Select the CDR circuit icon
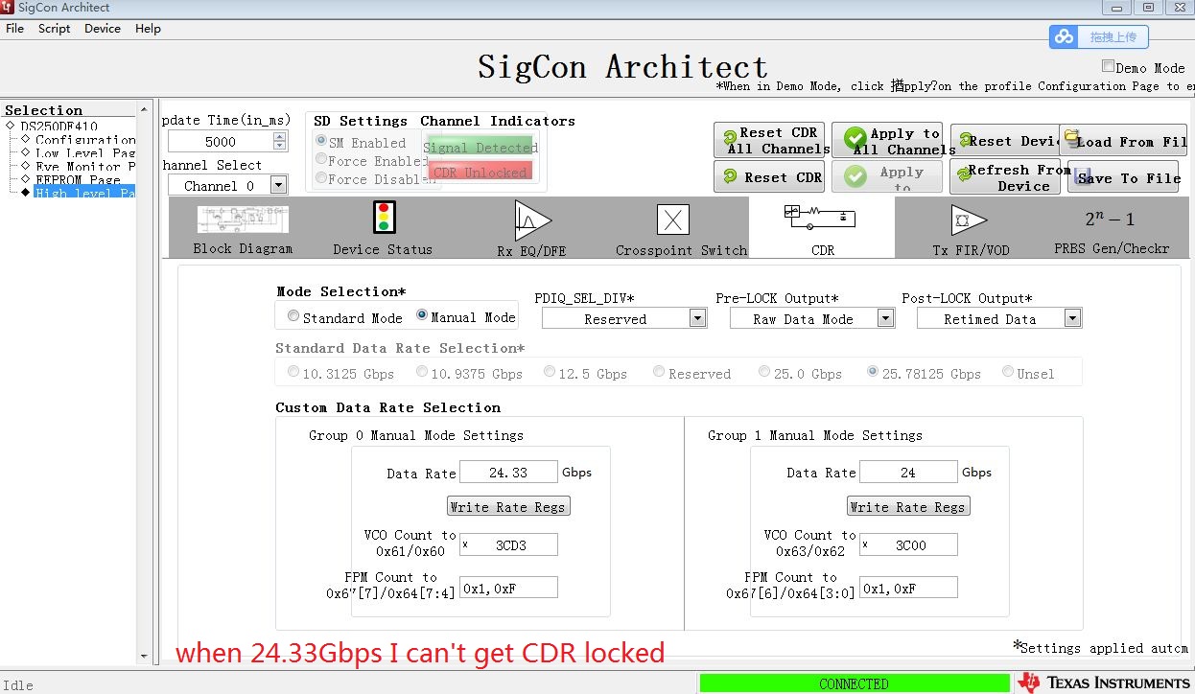The width and height of the screenshot is (1195, 694). 820,217
